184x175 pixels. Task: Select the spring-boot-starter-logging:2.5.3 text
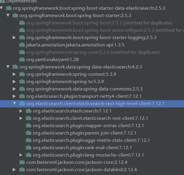point(91,38)
